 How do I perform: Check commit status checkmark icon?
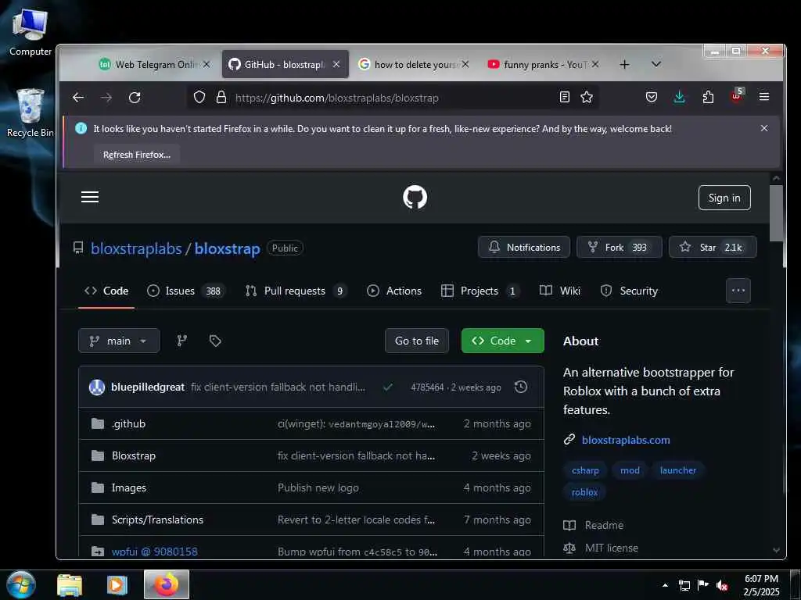[x=388, y=387]
